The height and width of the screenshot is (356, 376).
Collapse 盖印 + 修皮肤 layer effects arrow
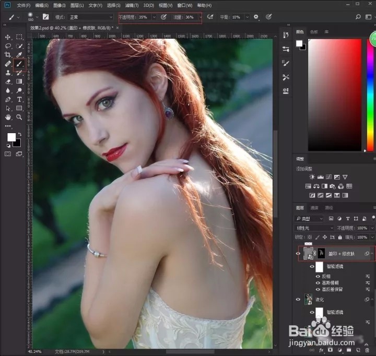(x=372, y=254)
